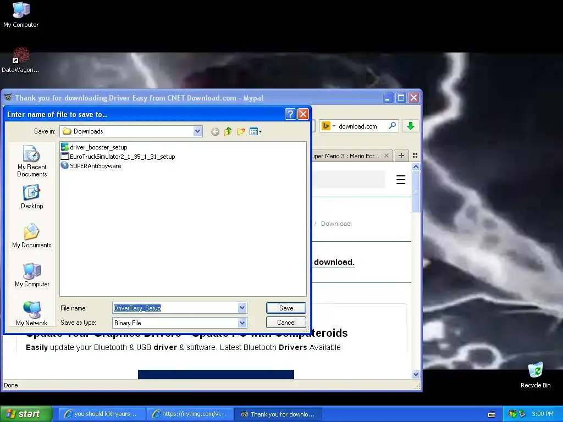Screen dimensions: 563x422
Task: Select EuroTruckSimulator2_1_35_1_31_setup file
Action: (118, 157)
